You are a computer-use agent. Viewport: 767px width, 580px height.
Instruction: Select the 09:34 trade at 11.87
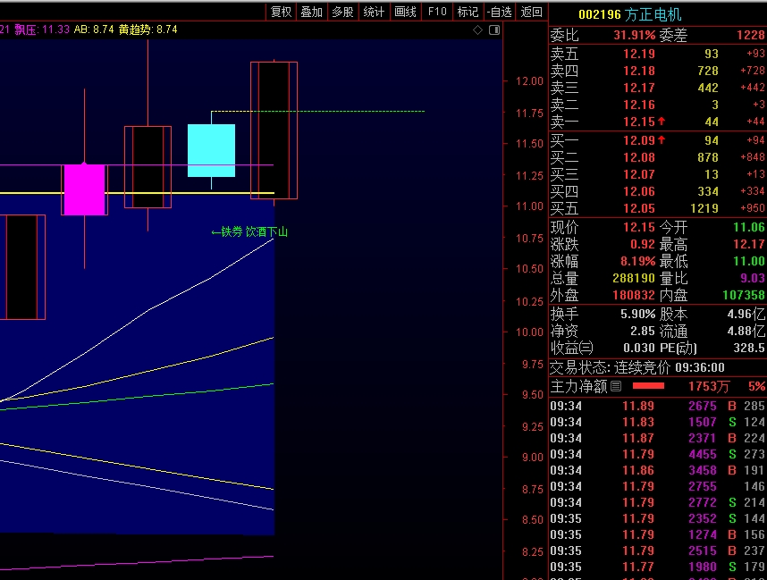pos(658,438)
